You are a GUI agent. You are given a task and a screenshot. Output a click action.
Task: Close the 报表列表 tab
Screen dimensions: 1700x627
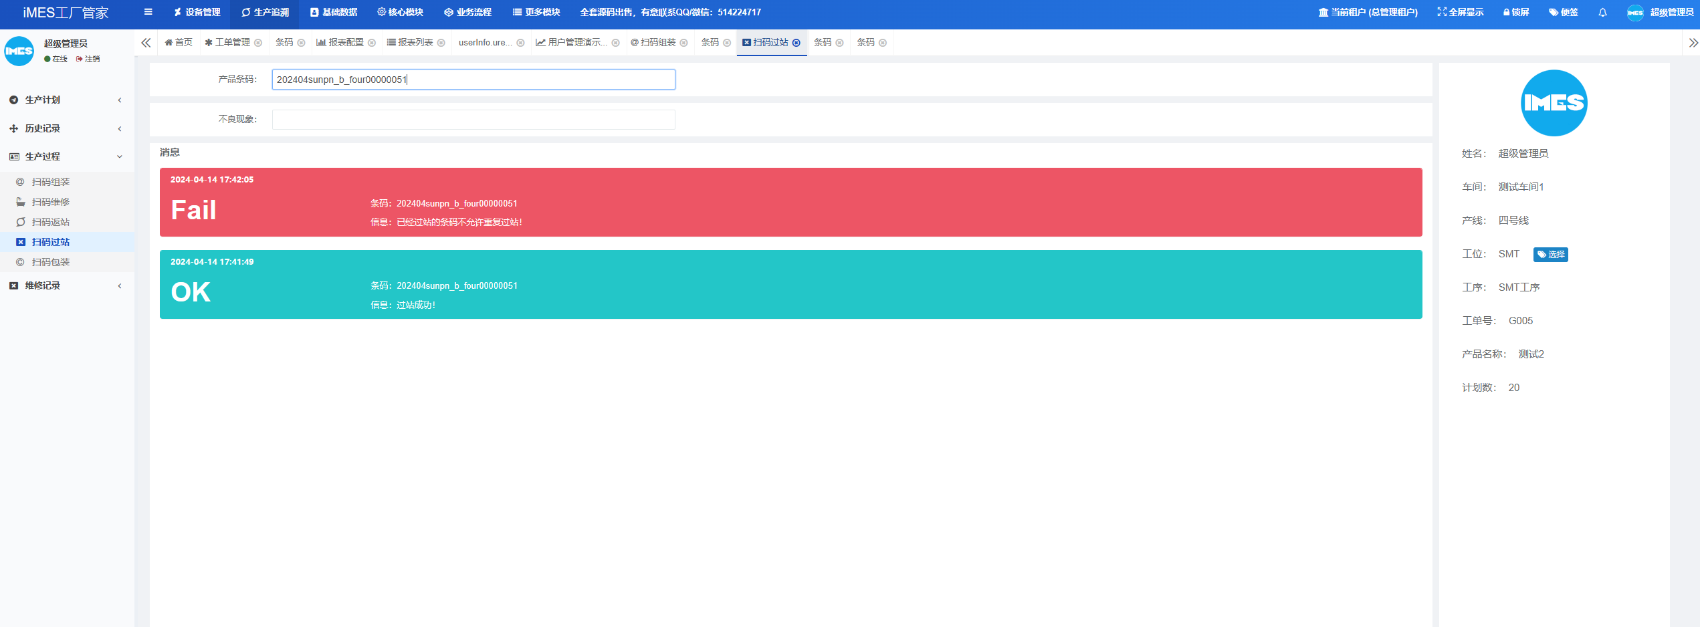441,43
